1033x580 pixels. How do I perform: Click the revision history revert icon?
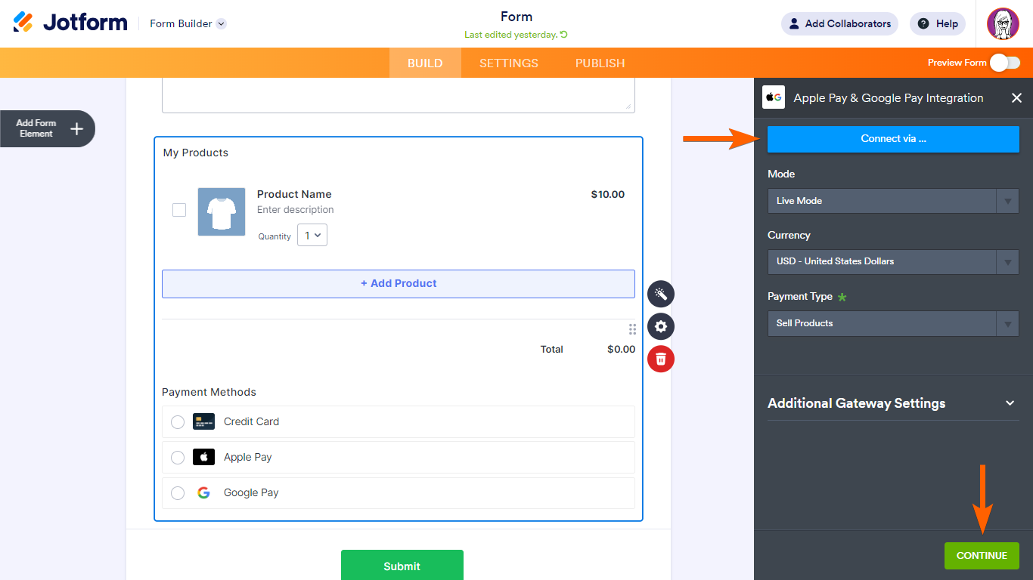click(564, 35)
